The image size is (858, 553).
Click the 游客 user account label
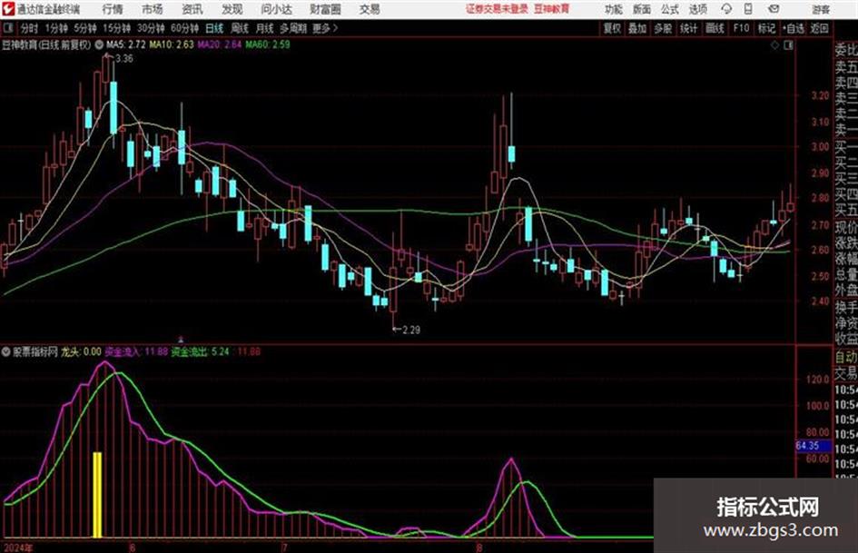click(x=820, y=9)
